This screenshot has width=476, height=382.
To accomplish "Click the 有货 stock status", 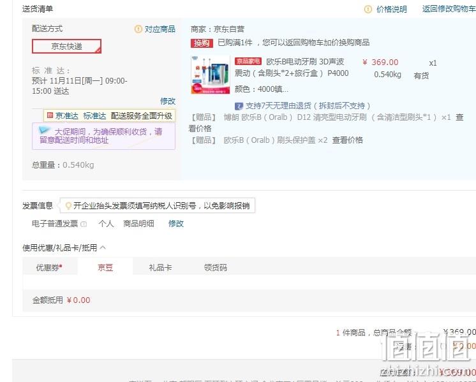I will [x=421, y=75].
